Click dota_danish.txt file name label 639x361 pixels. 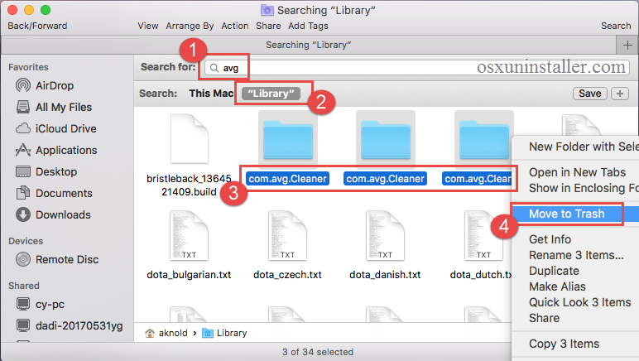tap(385, 275)
